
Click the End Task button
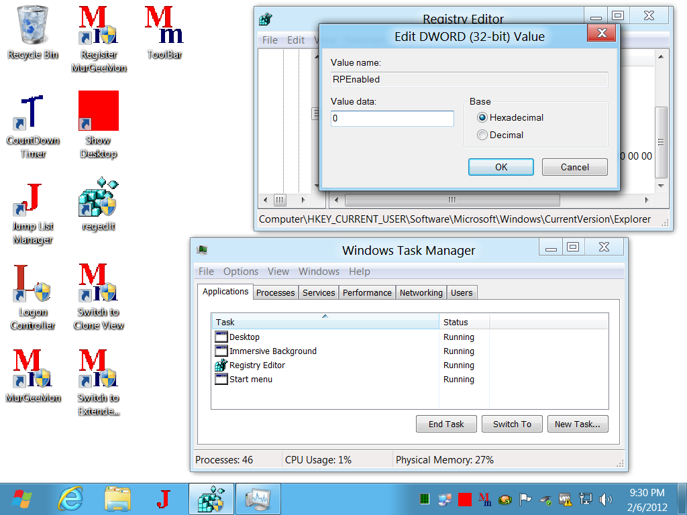pyautogui.click(x=446, y=424)
